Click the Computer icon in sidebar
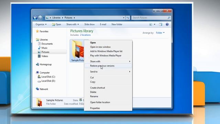 click(37, 73)
